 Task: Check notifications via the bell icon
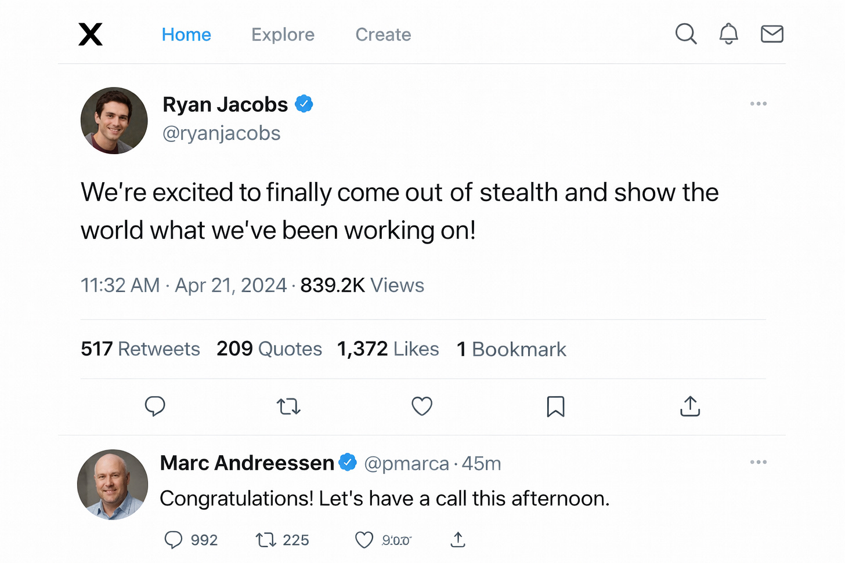point(728,34)
